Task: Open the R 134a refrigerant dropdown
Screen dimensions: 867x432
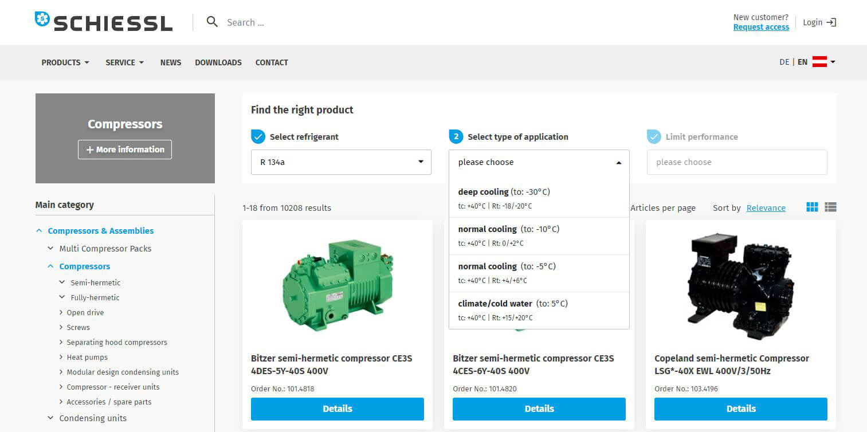Action: coord(341,162)
